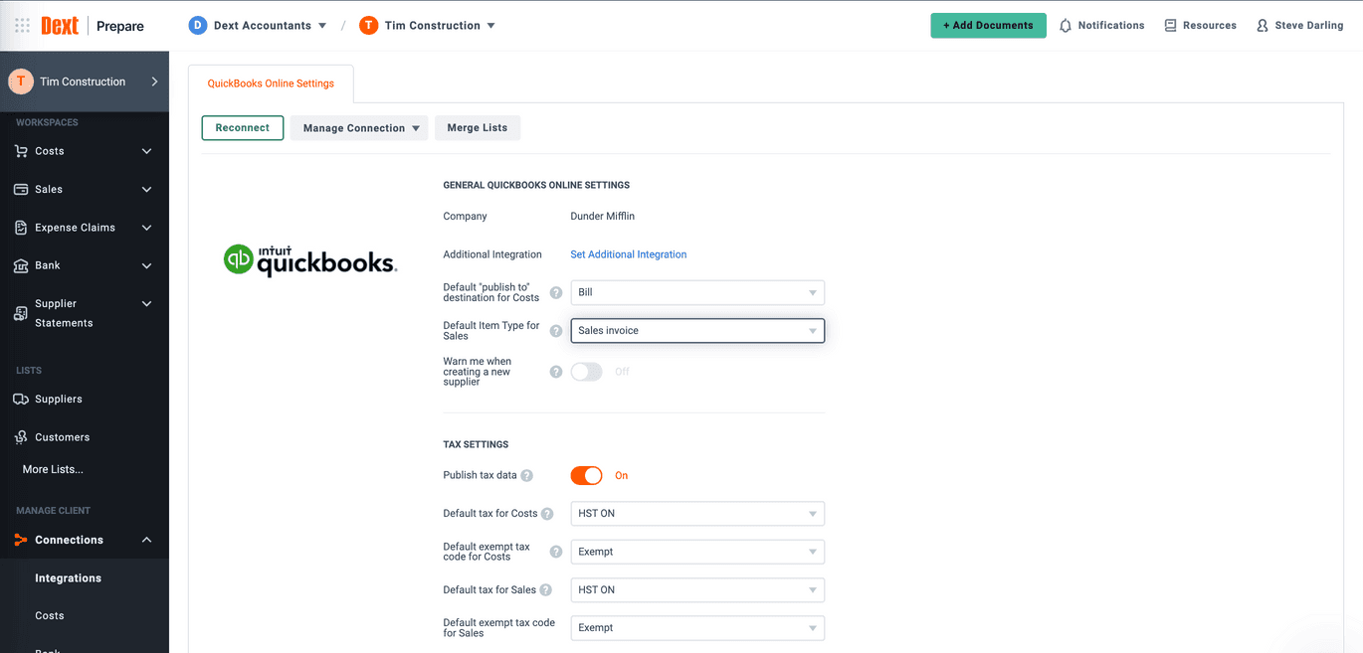
Task: Click the Sales card icon in sidebar
Action: tap(21, 189)
